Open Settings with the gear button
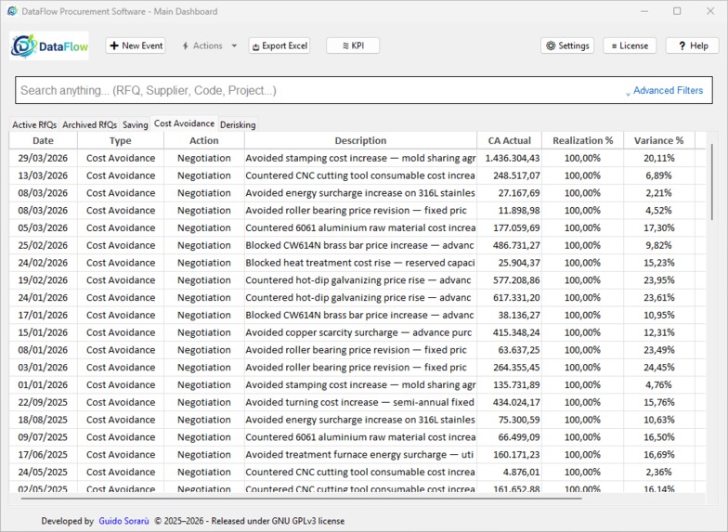This screenshot has height=532, width=728. coord(567,45)
